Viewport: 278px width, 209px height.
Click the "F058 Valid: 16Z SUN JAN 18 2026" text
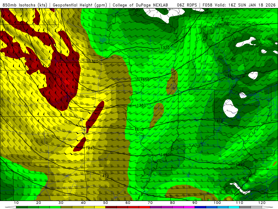pyautogui.click(x=239, y=5)
